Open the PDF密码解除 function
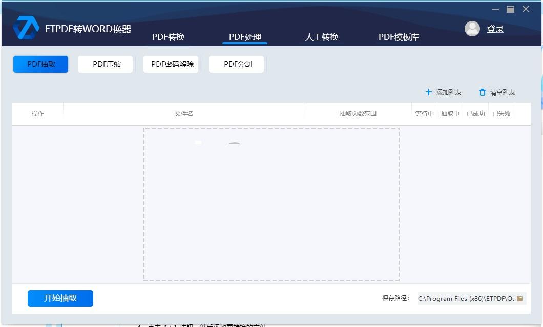This screenshot has height=327, width=543. (172, 64)
